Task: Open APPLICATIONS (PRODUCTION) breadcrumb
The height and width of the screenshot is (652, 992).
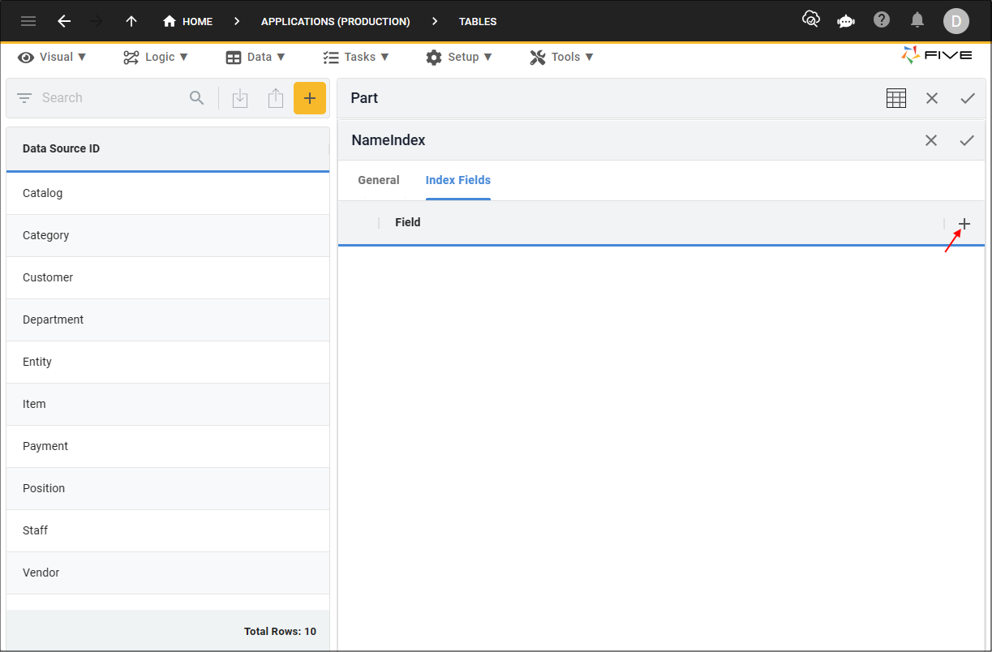Action: coord(335,22)
